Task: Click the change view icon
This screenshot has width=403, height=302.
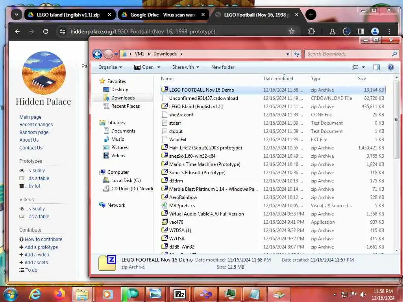Action: point(355,67)
